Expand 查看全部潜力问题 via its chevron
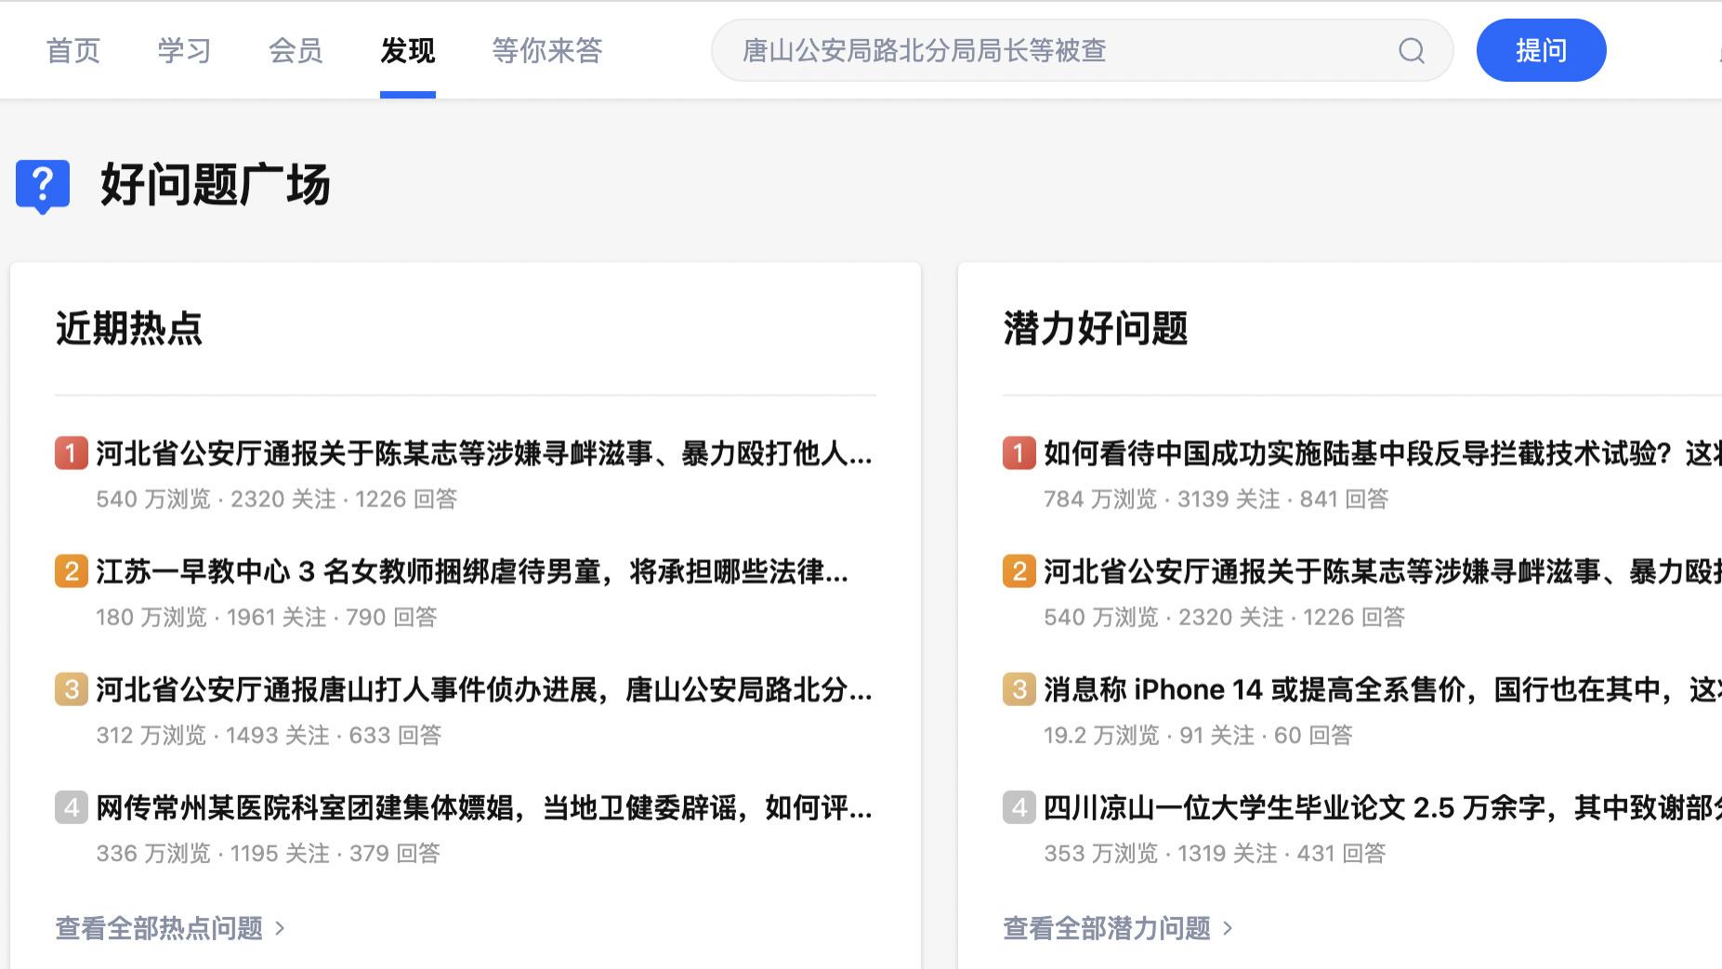 pyautogui.click(x=1229, y=927)
